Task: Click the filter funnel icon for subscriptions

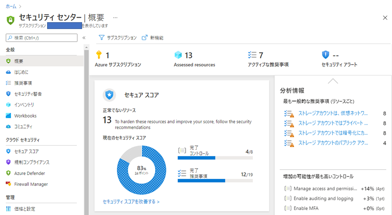Action: tap(102, 38)
